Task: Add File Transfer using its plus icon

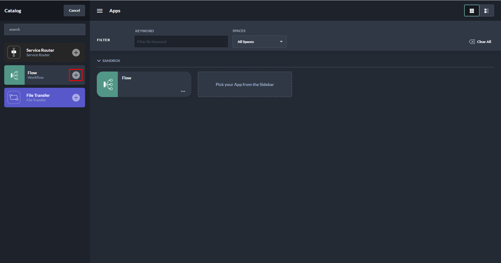Action: tap(76, 98)
